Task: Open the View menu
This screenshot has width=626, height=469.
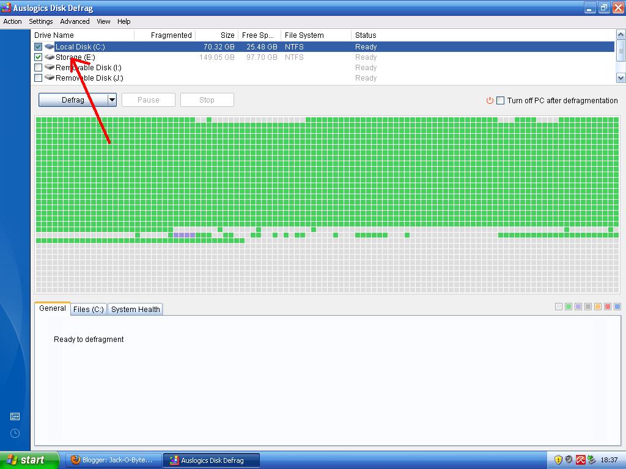Action: pos(103,21)
